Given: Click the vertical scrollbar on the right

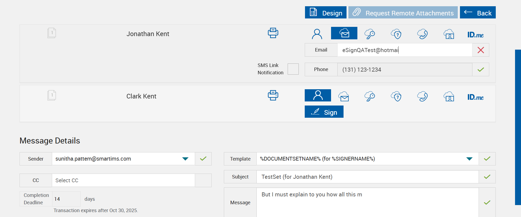Looking at the screenshot, I should coord(518,127).
